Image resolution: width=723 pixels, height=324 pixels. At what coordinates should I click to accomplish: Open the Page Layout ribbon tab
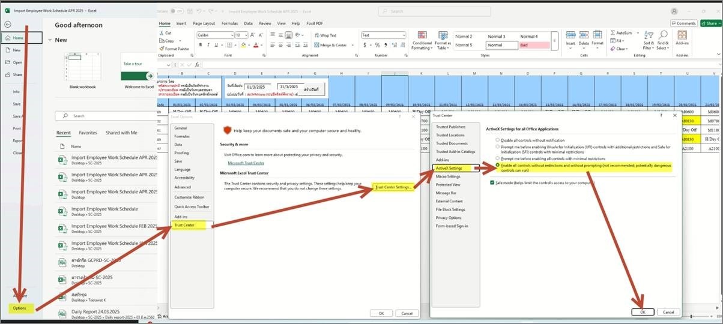pyautogui.click(x=204, y=23)
